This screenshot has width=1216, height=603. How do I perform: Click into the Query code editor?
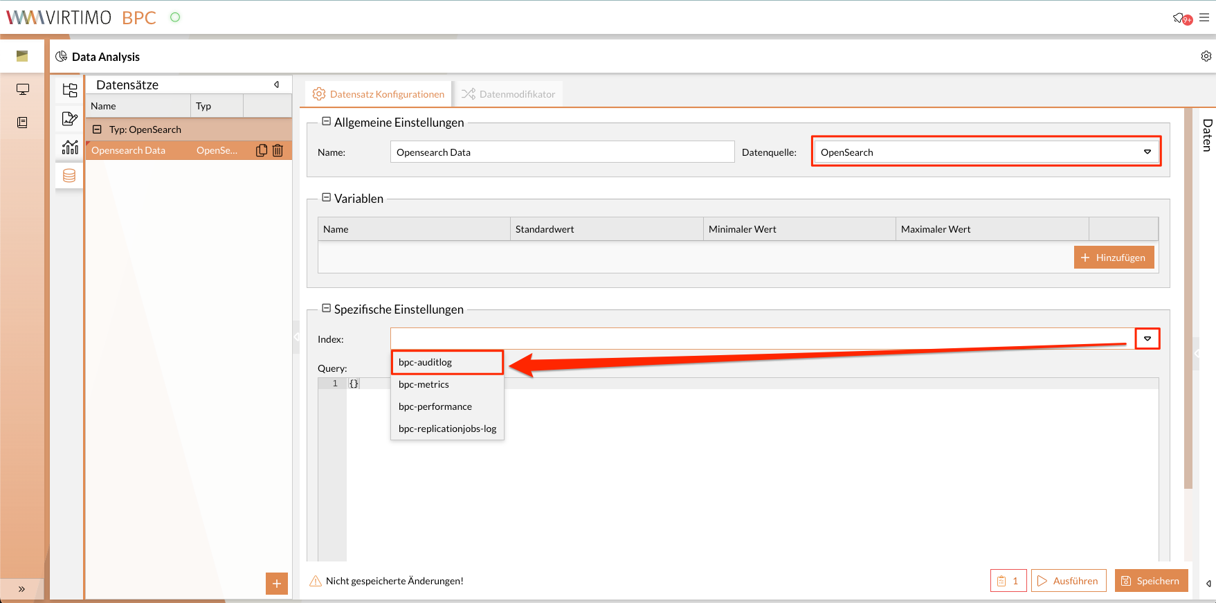(x=752, y=471)
